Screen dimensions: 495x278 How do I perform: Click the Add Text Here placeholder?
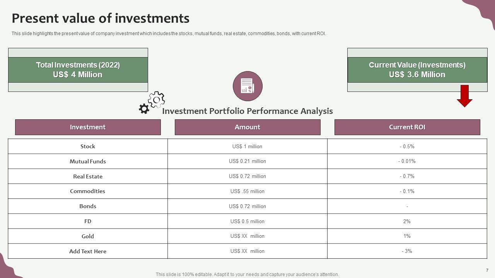click(88, 251)
